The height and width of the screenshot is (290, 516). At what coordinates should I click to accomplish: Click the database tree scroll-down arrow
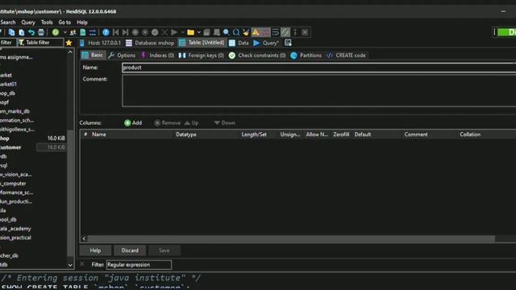point(70,265)
